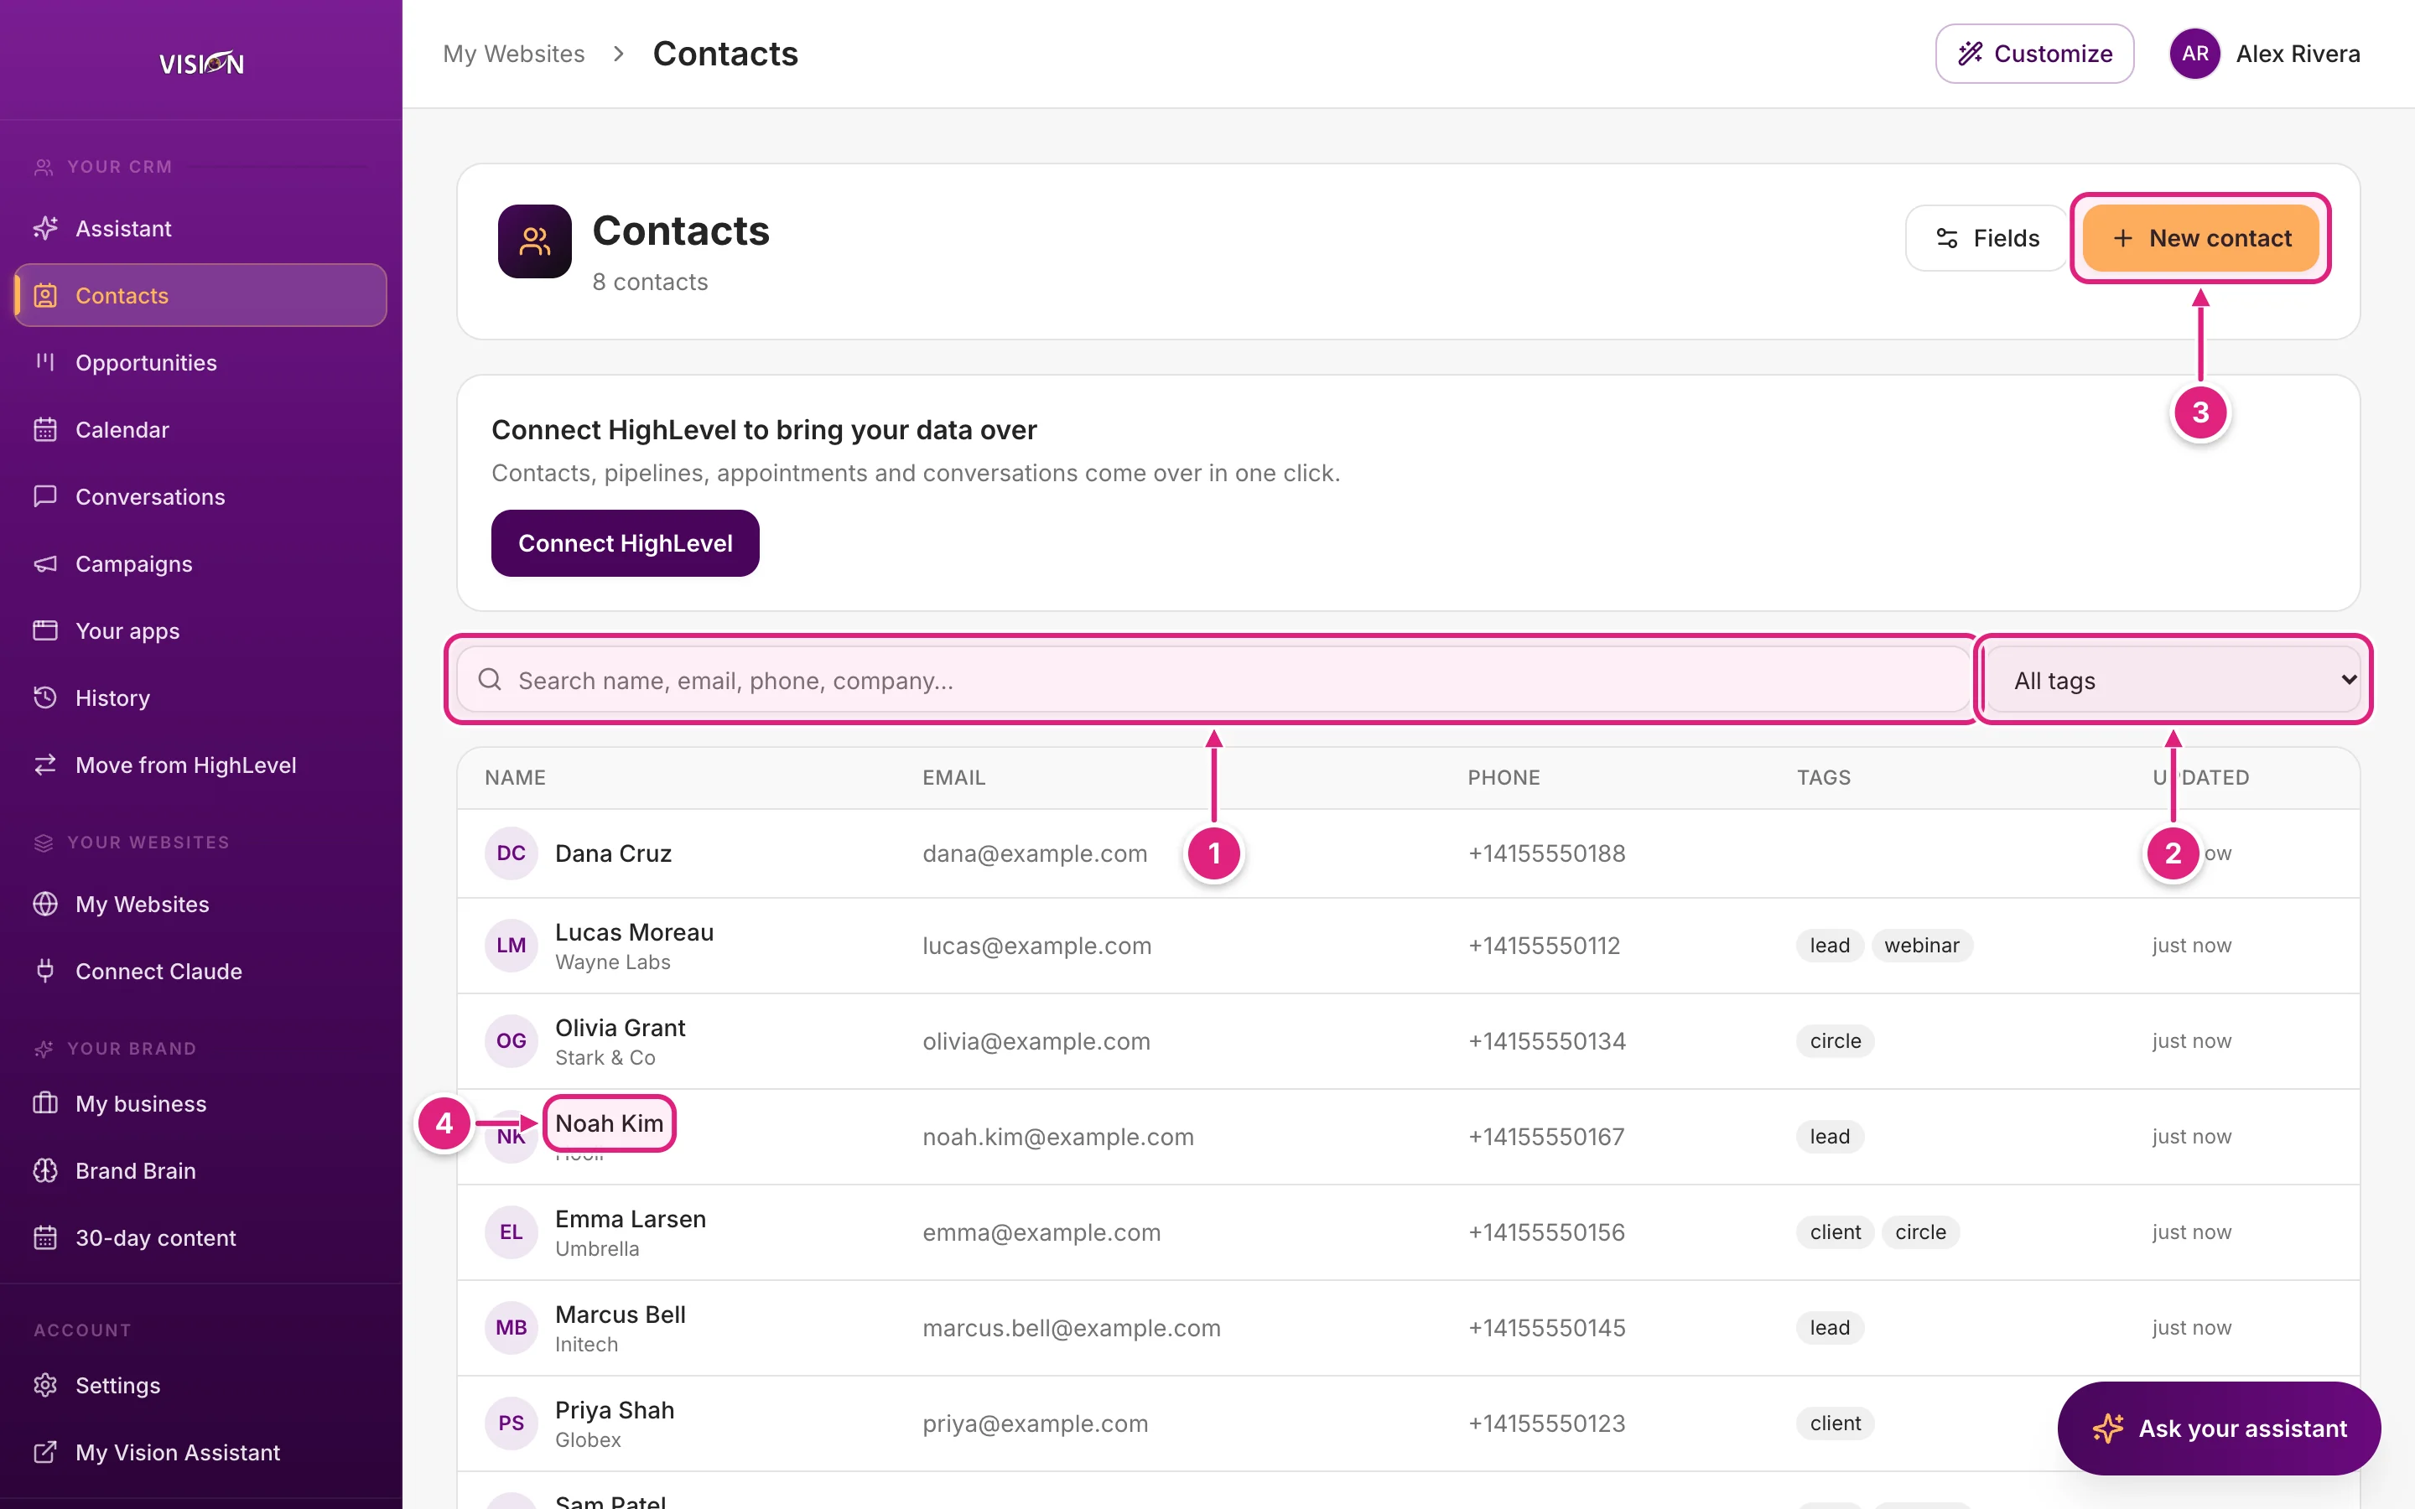The image size is (2415, 1509).
Task: Open the Assistant sparkle icon in sidebar
Action: tap(45, 229)
